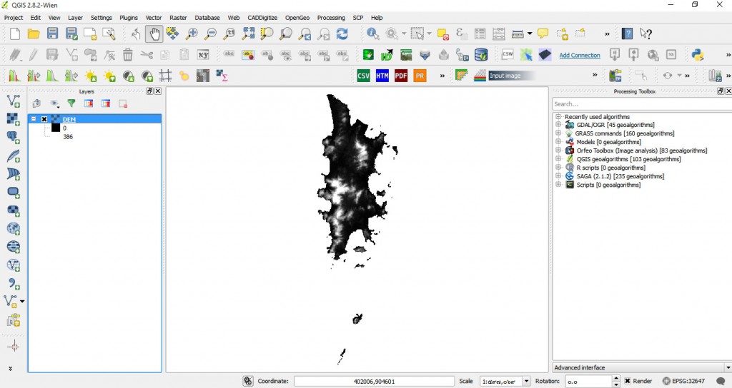Viewport: 732px width, 388px height.
Task: Select the Pan Map hand tool
Action: click(x=154, y=34)
